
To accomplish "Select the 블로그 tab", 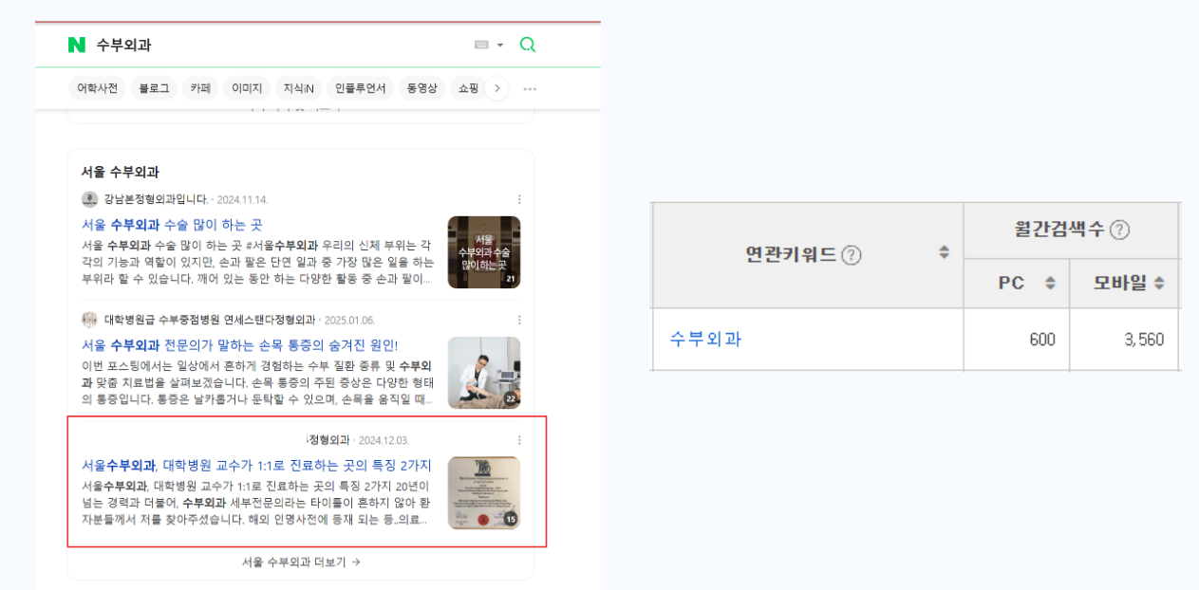I will click(x=154, y=88).
